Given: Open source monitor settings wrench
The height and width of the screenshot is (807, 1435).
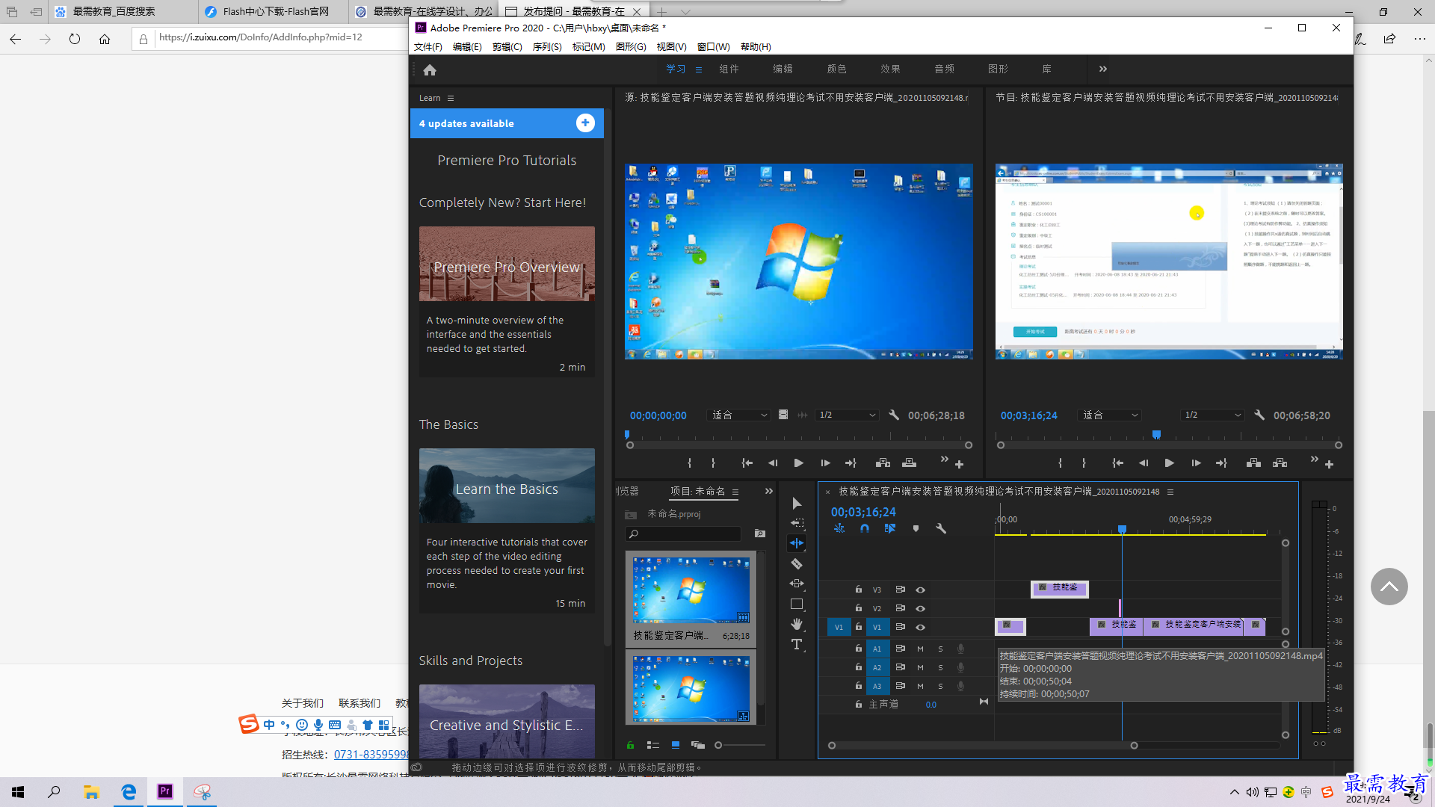Looking at the screenshot, I should click(x=894, y=415).
